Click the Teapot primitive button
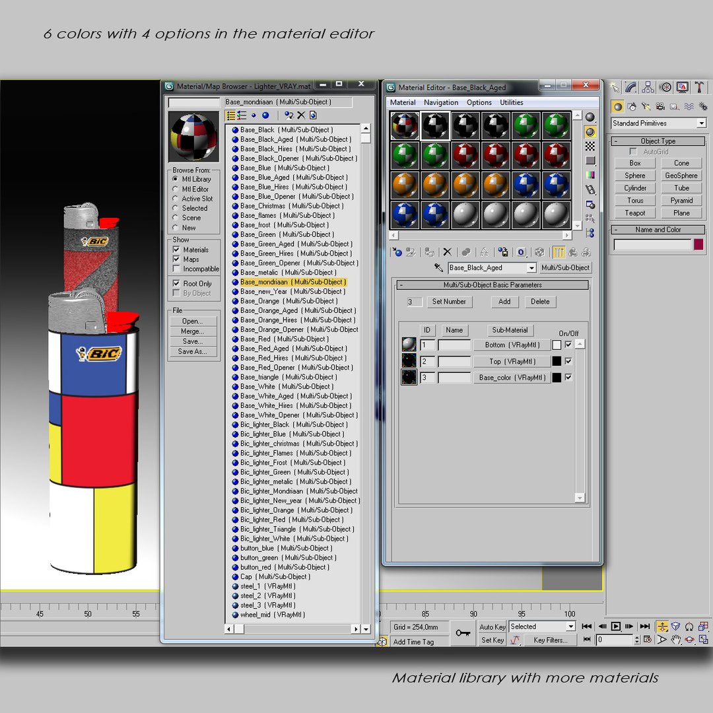Image resolution: width=713 pixels, height=713 pixels. (x=635, y=213)
